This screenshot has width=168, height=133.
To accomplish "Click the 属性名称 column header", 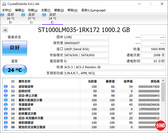I will pyautogui.click(x=24, y=81).
